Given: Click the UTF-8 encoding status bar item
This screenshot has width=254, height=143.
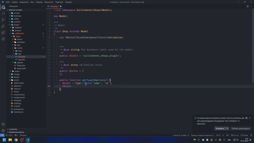Looking at the screenshot, I should coord(218,135).
